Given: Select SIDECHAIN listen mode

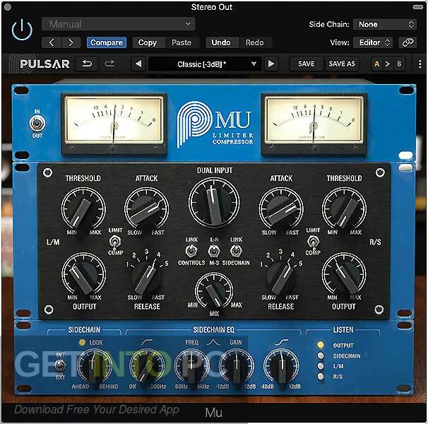Looking at the screenshot, I should (321, 355).
